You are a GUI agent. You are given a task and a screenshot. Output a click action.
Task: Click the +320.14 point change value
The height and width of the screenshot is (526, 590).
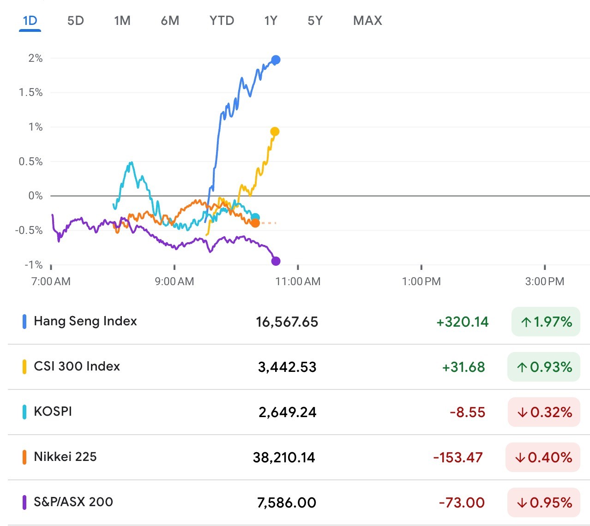[x=462, y=322]
